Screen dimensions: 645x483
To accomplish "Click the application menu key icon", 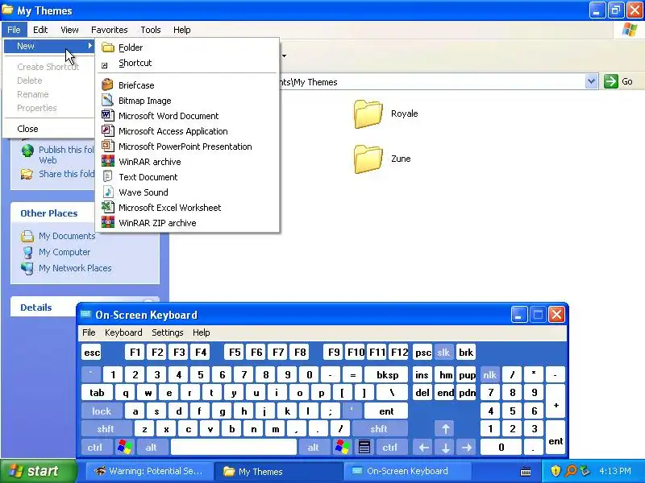I will tap(364, 448).
